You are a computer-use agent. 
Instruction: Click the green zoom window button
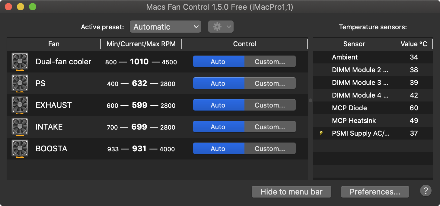click(33, 7)
